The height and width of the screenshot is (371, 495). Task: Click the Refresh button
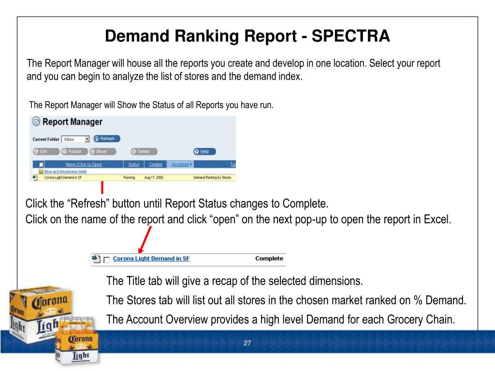tap(107, 139)
